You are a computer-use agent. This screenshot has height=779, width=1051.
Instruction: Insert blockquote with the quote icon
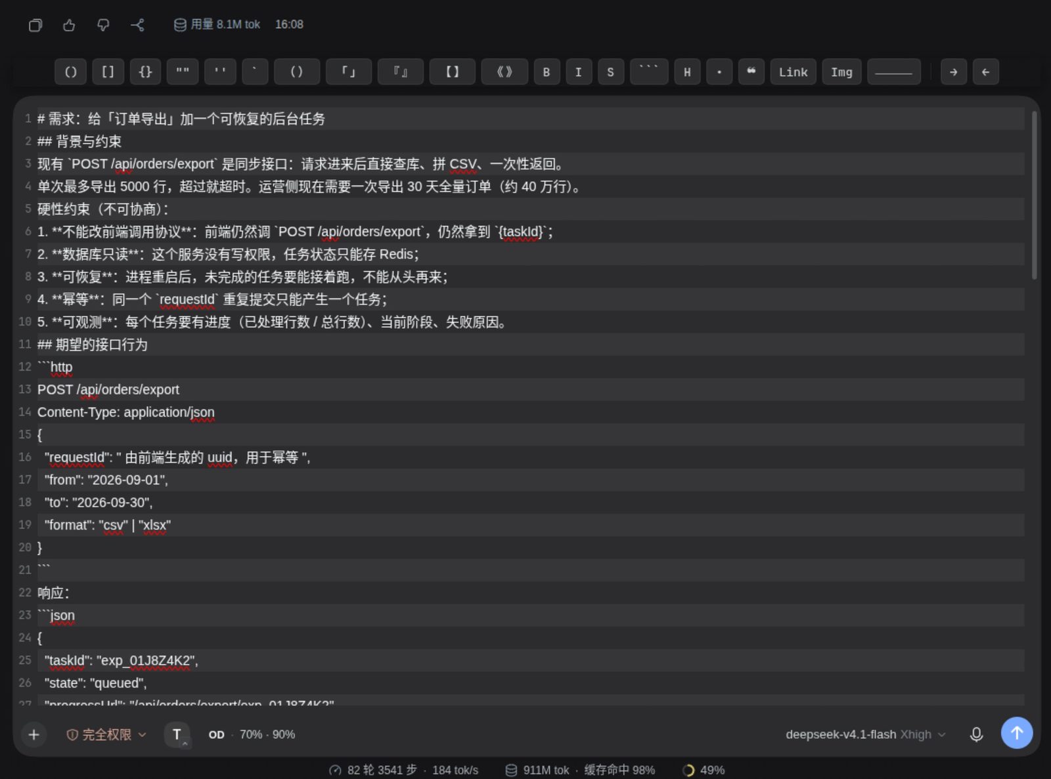(x=751, y=72)
